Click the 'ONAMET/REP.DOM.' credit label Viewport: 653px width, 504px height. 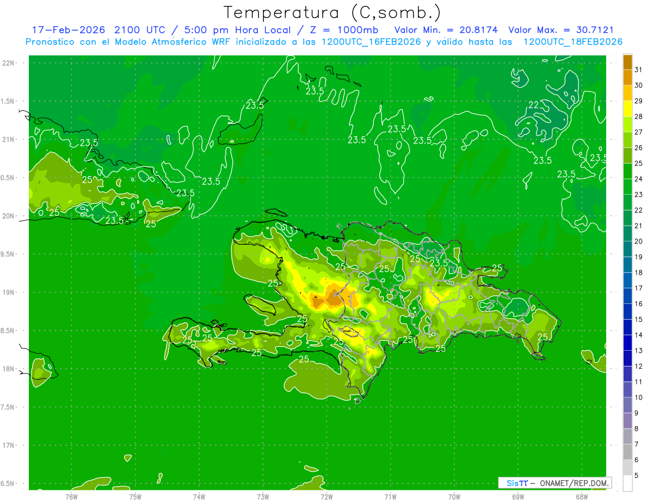[x=574, y=483]
